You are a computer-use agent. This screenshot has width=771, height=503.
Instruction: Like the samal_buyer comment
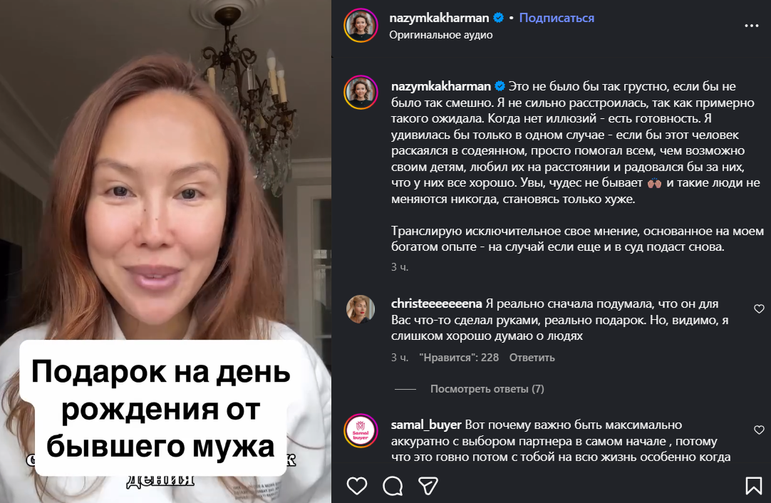tap(759, 430)
